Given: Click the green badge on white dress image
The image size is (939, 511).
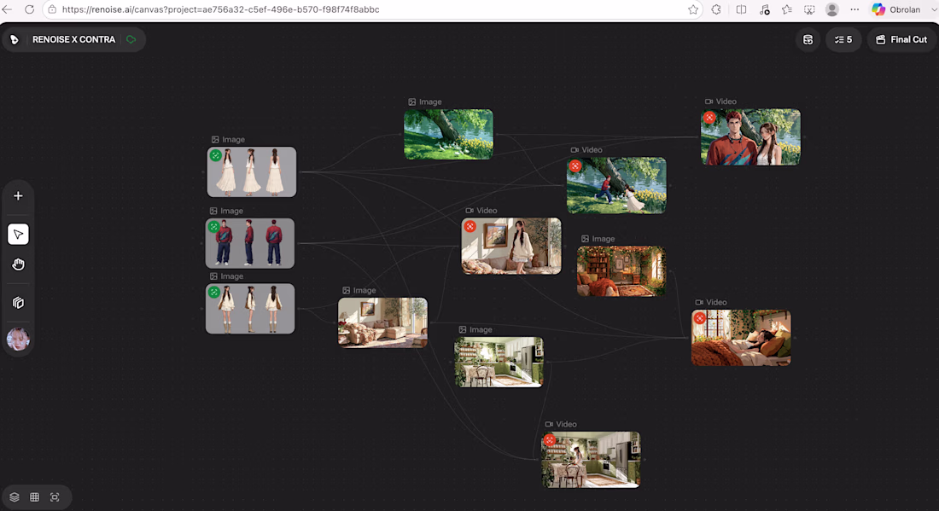Looking at the screenshot, I should click(x=216, y=155).
